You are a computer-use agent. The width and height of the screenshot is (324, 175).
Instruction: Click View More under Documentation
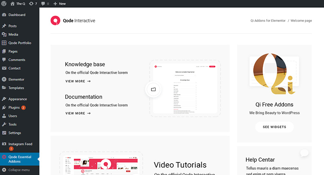click(78, 113)
